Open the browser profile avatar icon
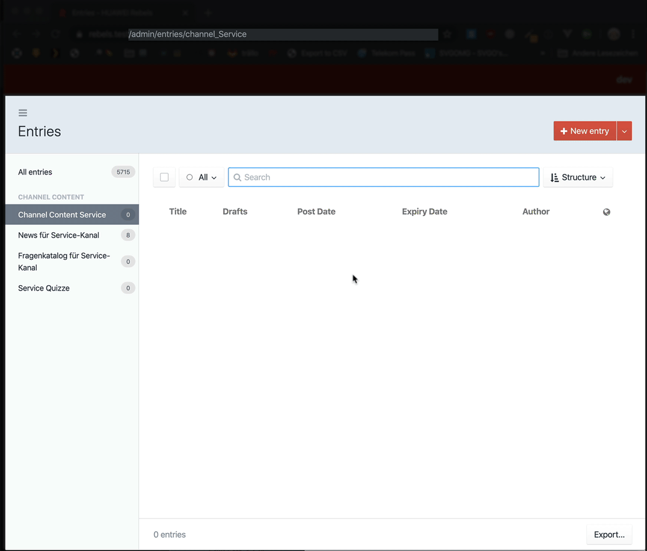 click(613, 34)
